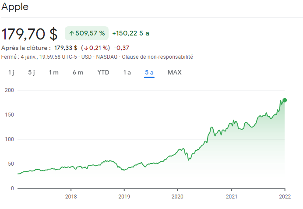This screenshot has height=209, width=303.
Task: Open the 6 m chart view
Action: tap(78, 72)
